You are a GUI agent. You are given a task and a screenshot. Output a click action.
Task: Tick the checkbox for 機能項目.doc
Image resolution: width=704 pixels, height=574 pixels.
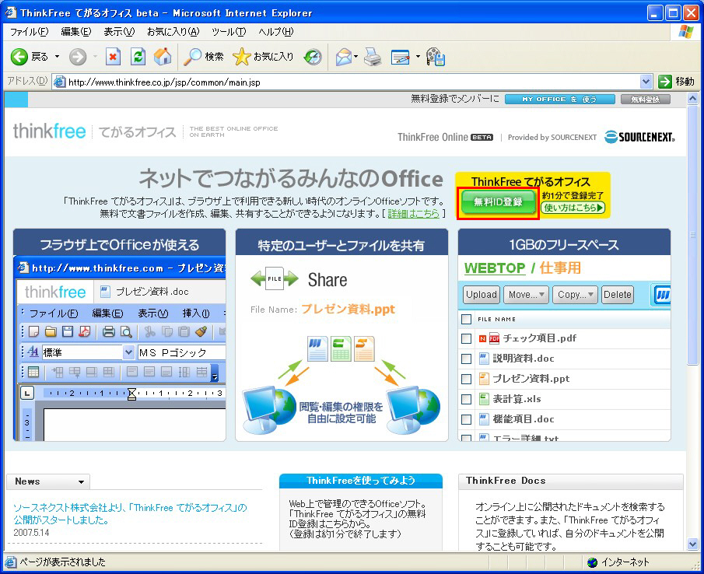(467, 419)
